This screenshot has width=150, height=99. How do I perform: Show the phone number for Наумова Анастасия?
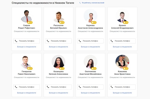point(90,41)
